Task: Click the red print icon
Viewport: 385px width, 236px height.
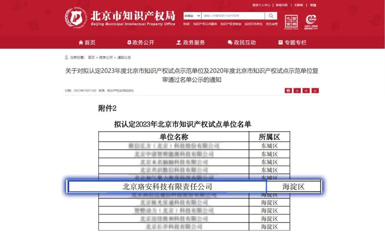Action: pos(288,91)
